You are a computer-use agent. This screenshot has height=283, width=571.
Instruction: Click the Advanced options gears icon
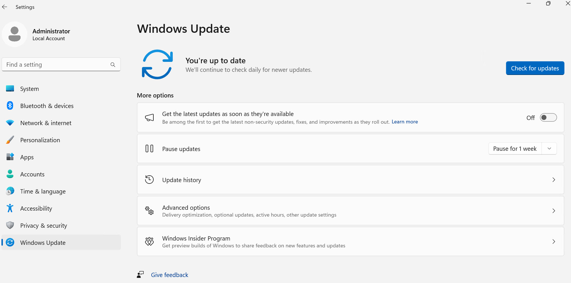pos(149,211)
